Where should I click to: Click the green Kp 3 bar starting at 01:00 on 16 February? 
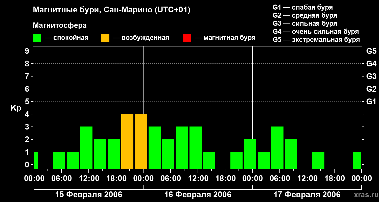tap(155, 148)
